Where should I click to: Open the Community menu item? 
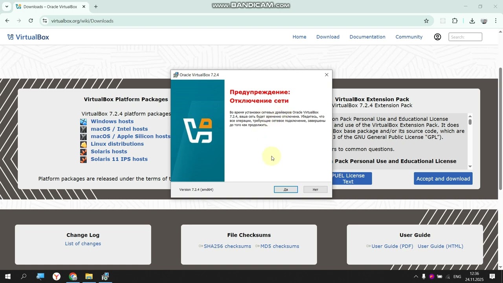coord(409,37)
